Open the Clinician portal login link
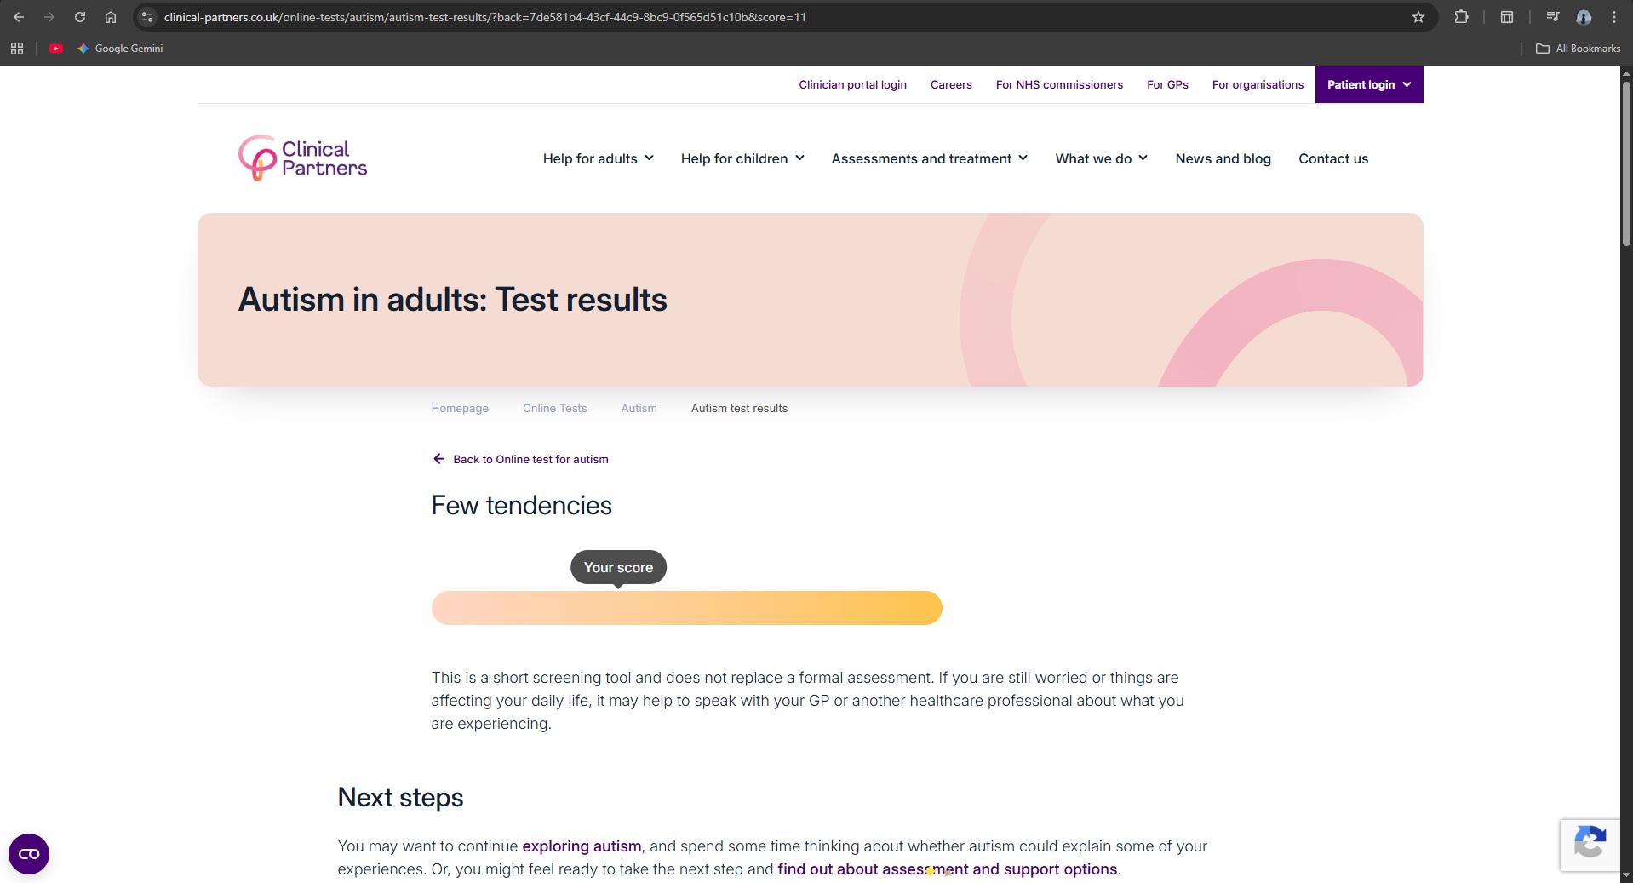This screenshot has width=1633, height=883. (852, 85)
